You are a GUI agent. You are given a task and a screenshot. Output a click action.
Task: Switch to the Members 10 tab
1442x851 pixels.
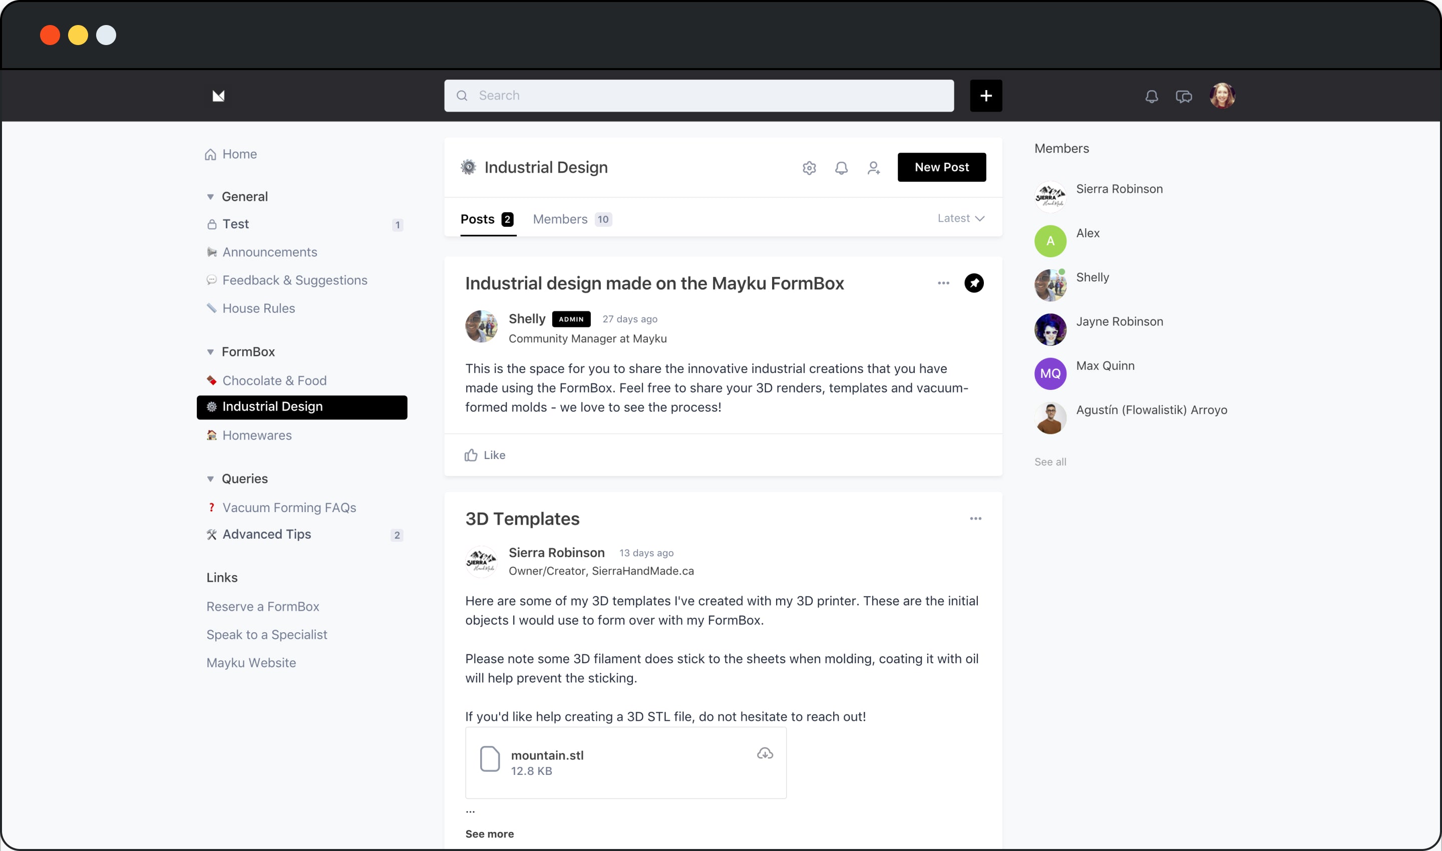(x=571, y=218)
